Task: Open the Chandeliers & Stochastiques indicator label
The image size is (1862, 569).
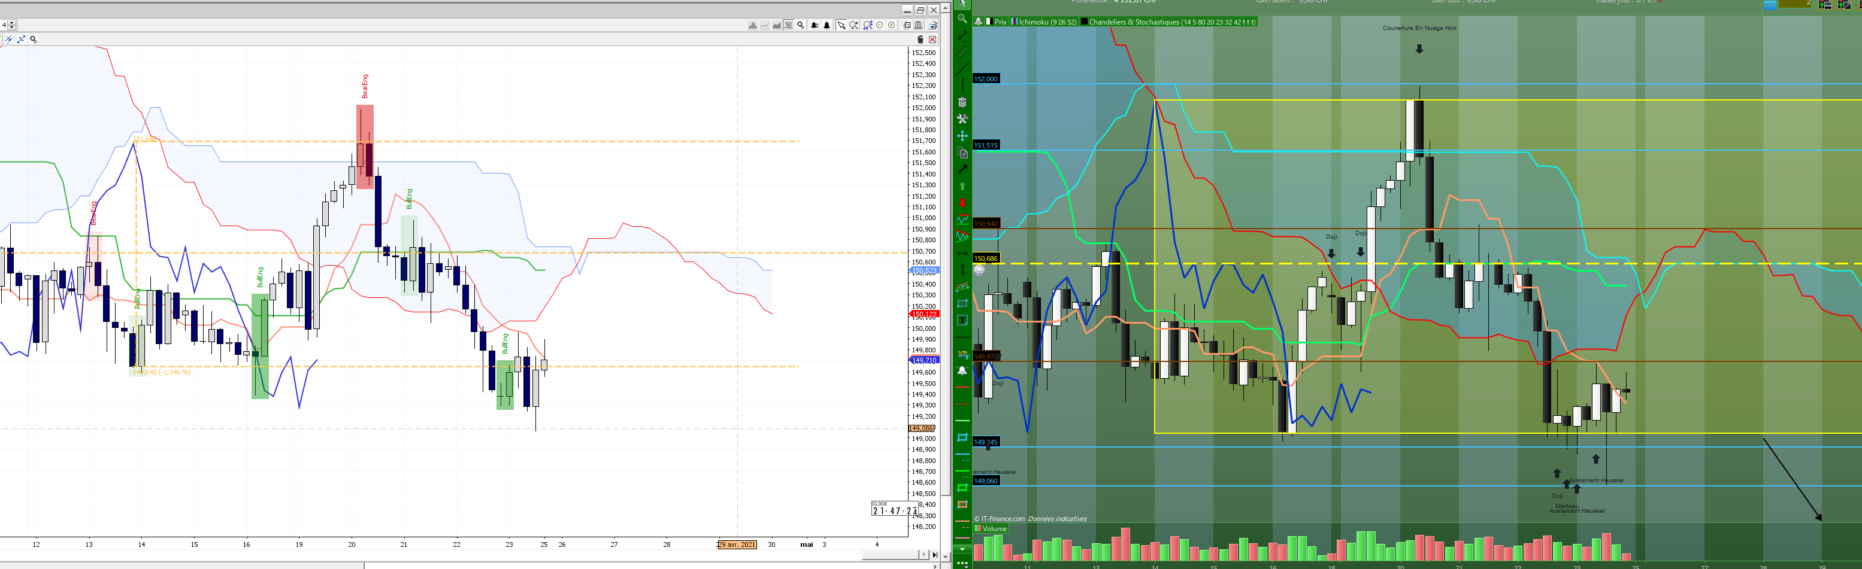Action: pyautogui.click(x=1168, y=22)
